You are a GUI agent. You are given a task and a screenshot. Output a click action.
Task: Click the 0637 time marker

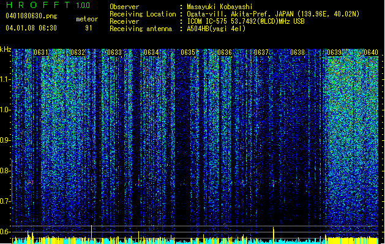pos(261,52)
